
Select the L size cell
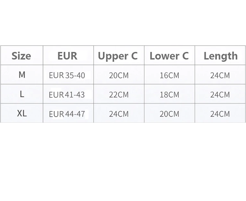[x=22, y=94]
